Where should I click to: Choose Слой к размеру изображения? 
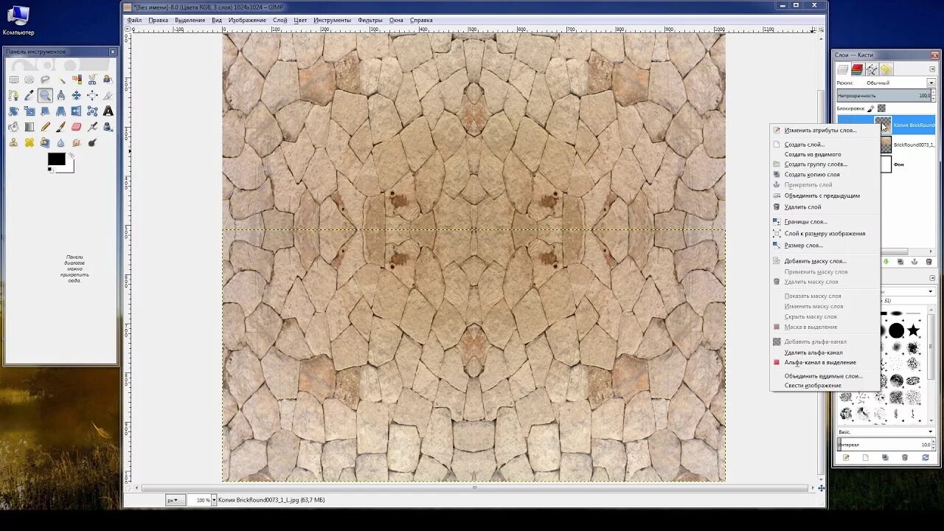[x=825, y=234]
